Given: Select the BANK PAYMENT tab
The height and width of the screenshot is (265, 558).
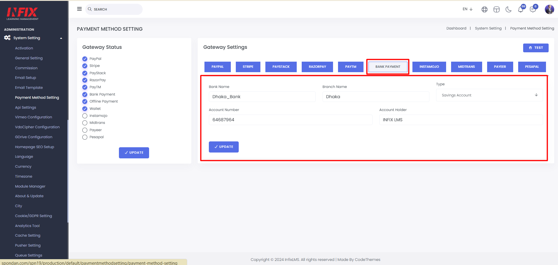Looking at the screenshot, I should click(388, 67).
